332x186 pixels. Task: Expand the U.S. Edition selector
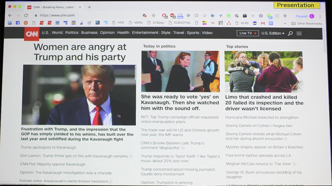273,33
